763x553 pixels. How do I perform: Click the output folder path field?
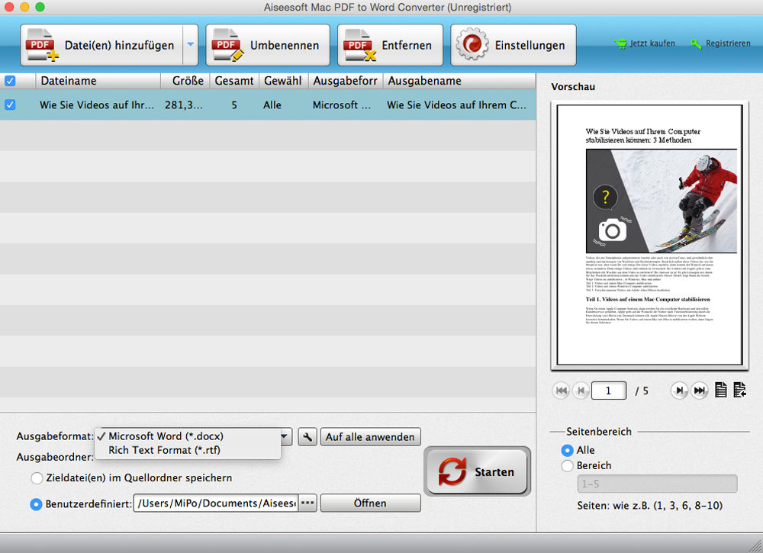point(216,503)
